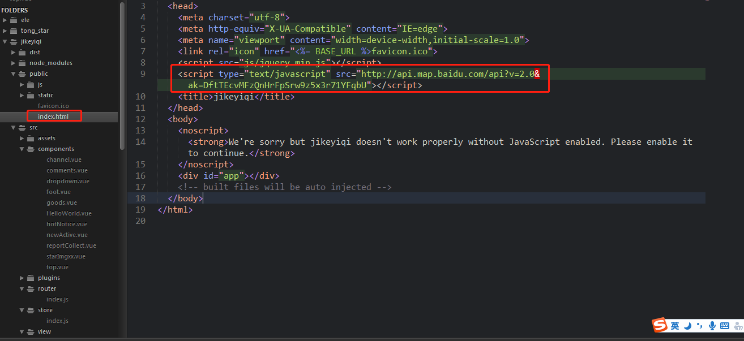Click the components open folder icon
The width and height of the screenshot is (744, 341).
[31, 149]
